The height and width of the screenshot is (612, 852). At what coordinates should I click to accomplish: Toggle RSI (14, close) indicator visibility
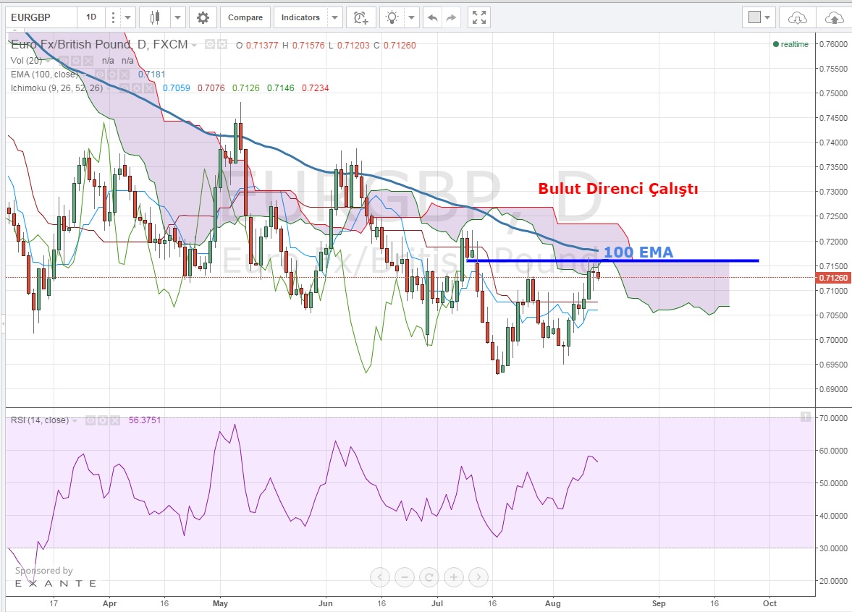click(x=90, y=420)
